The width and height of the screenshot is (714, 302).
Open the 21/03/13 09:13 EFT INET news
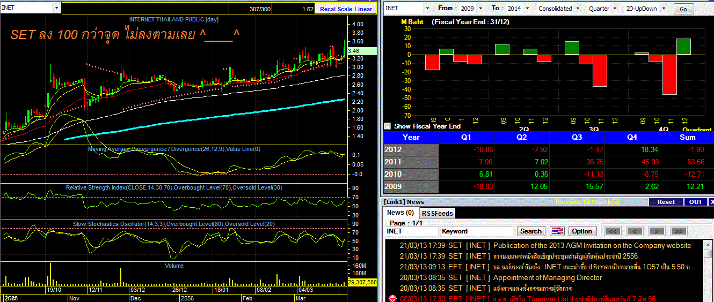546,267
